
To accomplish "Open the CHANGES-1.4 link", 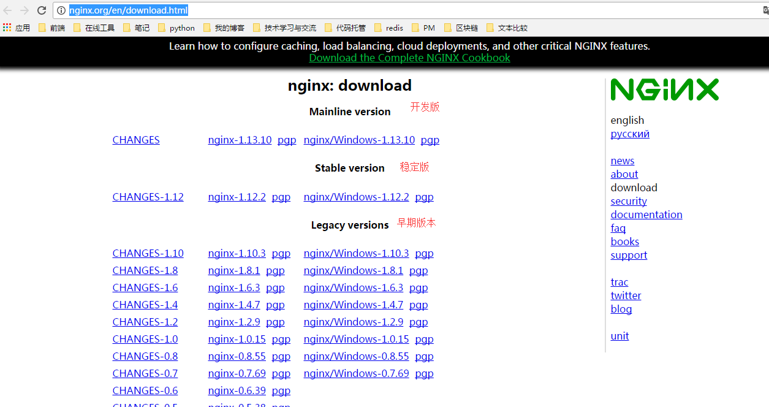I will [x=145, y=305].
